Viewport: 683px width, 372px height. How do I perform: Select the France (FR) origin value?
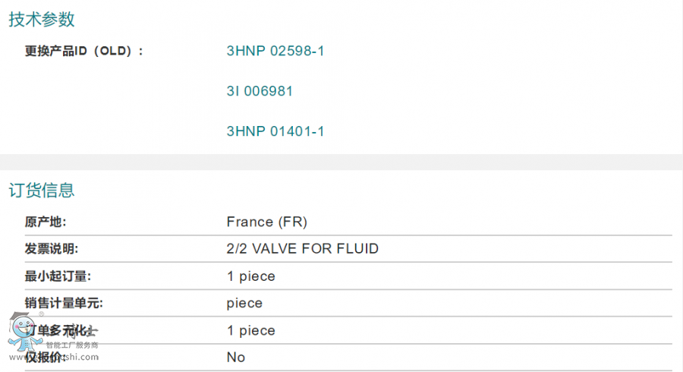tap(266, 222)
